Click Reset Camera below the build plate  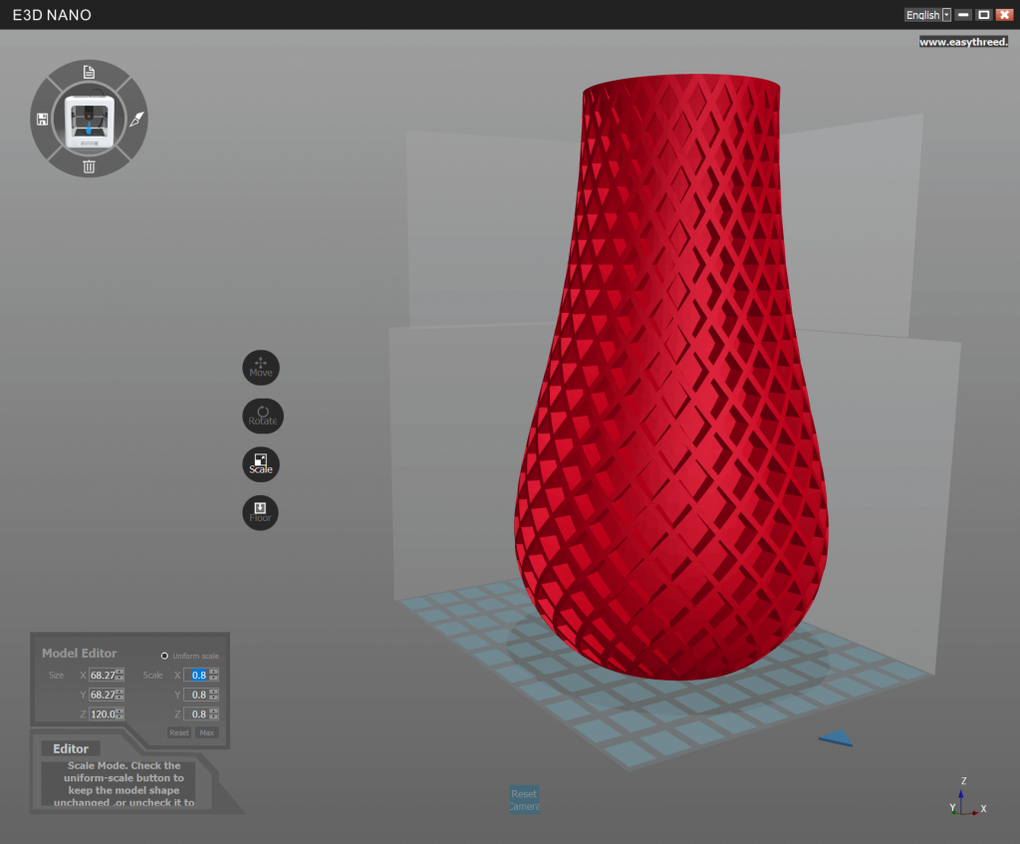pos(524,799)
